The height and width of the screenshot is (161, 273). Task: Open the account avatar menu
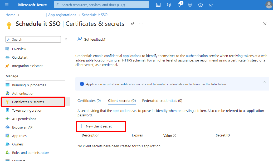click(269, 5)
